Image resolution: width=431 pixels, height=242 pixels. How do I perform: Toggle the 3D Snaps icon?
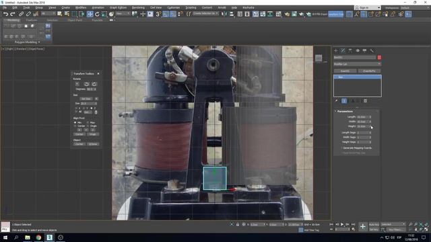pyautogui.click(x=158, y=13)
